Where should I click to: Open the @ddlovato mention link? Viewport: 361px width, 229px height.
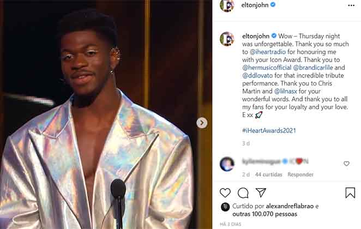pos(257,75)
